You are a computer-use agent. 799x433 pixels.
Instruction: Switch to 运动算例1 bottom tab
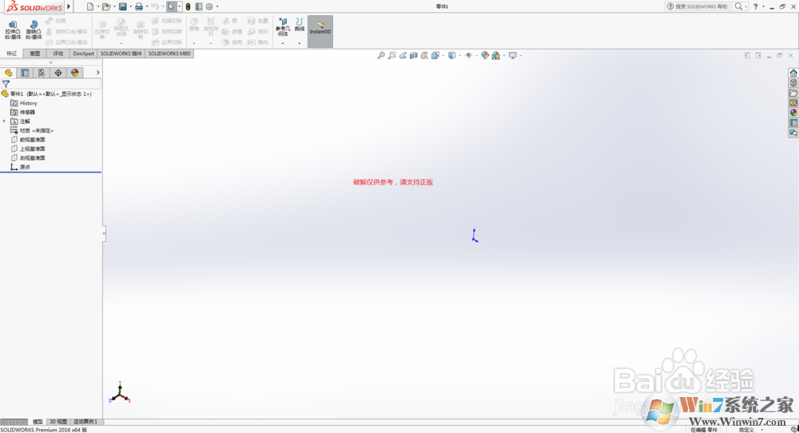85,422
